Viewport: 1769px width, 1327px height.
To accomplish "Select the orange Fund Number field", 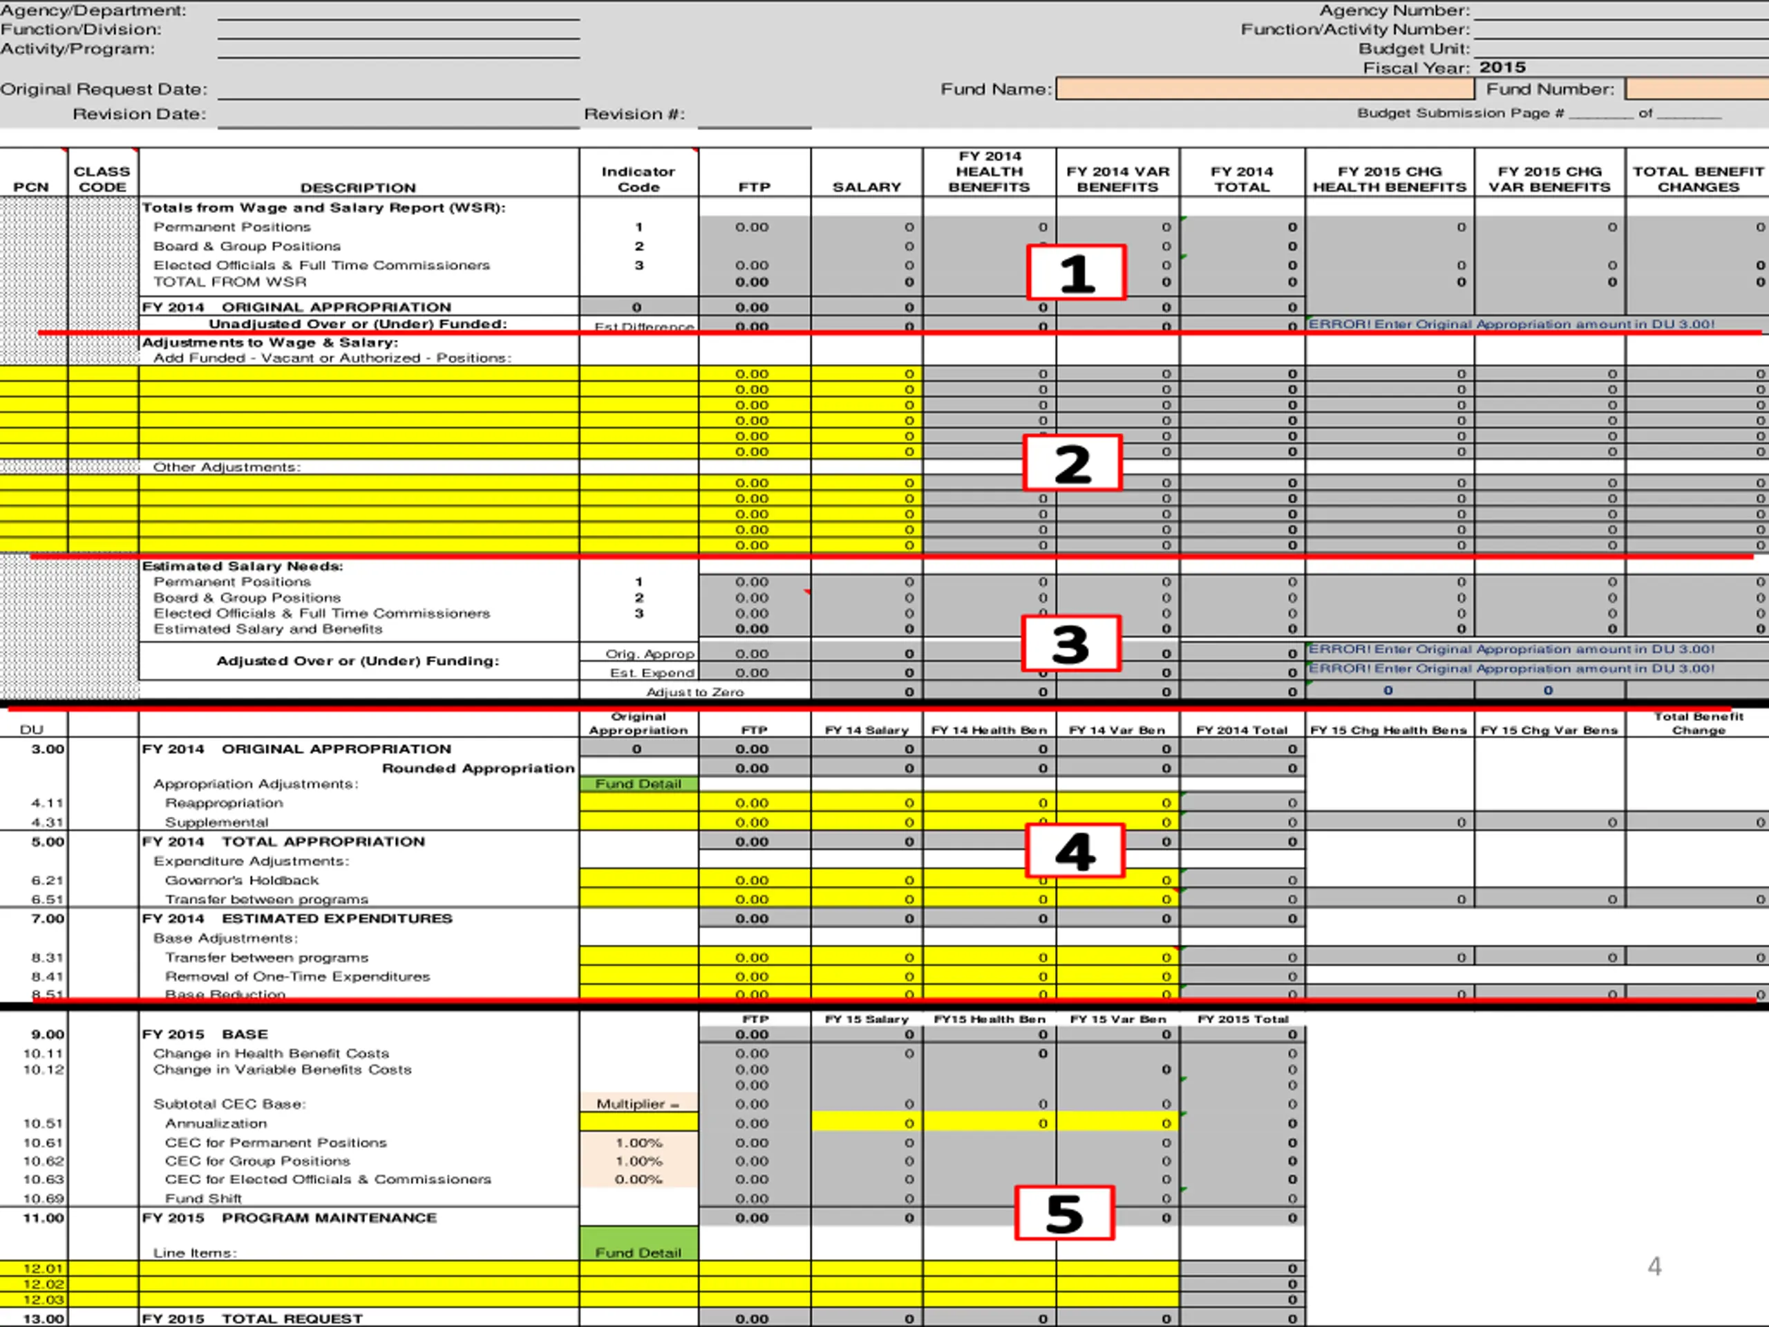I will pyautogui.click(x=1697, y=88).
